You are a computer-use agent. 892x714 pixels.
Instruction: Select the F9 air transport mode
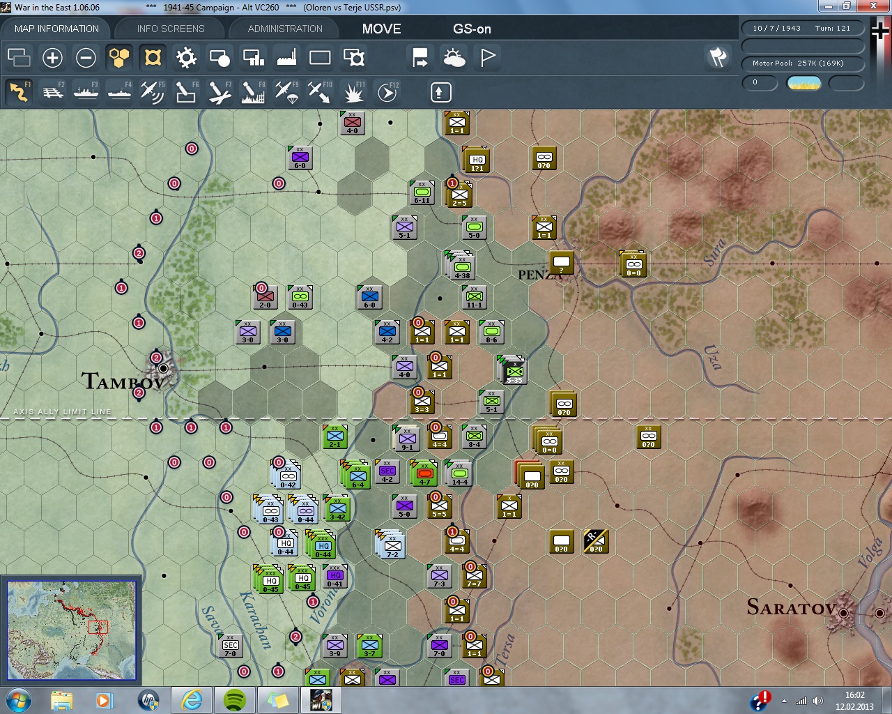click(x=286, y=92)
